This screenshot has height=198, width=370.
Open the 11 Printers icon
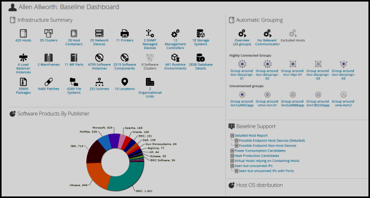coord(125,34)
